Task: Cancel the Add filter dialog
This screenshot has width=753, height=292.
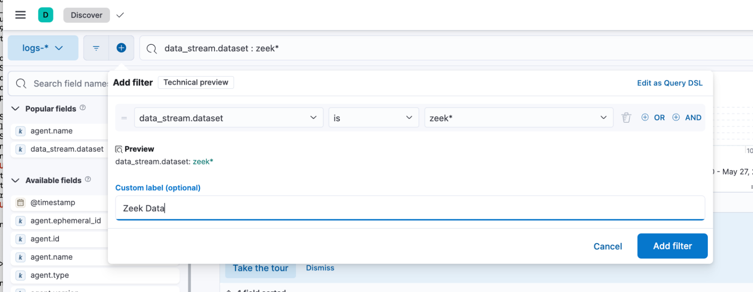Action: (x=608, y=246)
